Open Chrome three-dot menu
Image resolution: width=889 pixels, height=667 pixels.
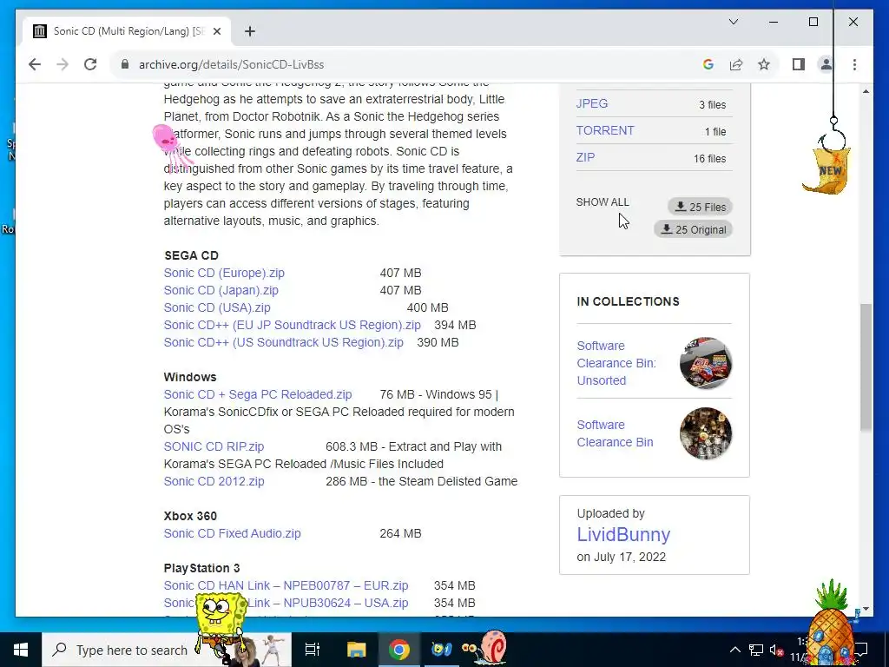point(854,64)
